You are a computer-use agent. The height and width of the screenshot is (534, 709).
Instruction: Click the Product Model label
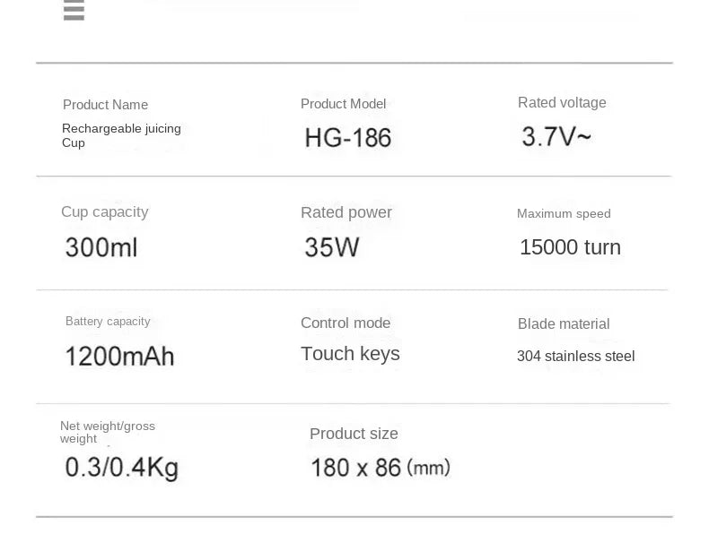pyautogui.click(x=343, y=104)
